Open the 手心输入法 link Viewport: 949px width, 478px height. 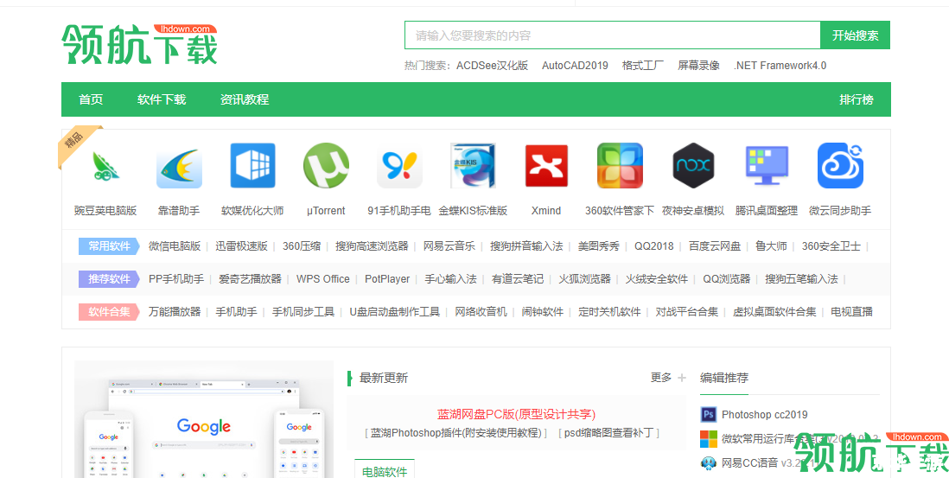click(x=450, y=279)
